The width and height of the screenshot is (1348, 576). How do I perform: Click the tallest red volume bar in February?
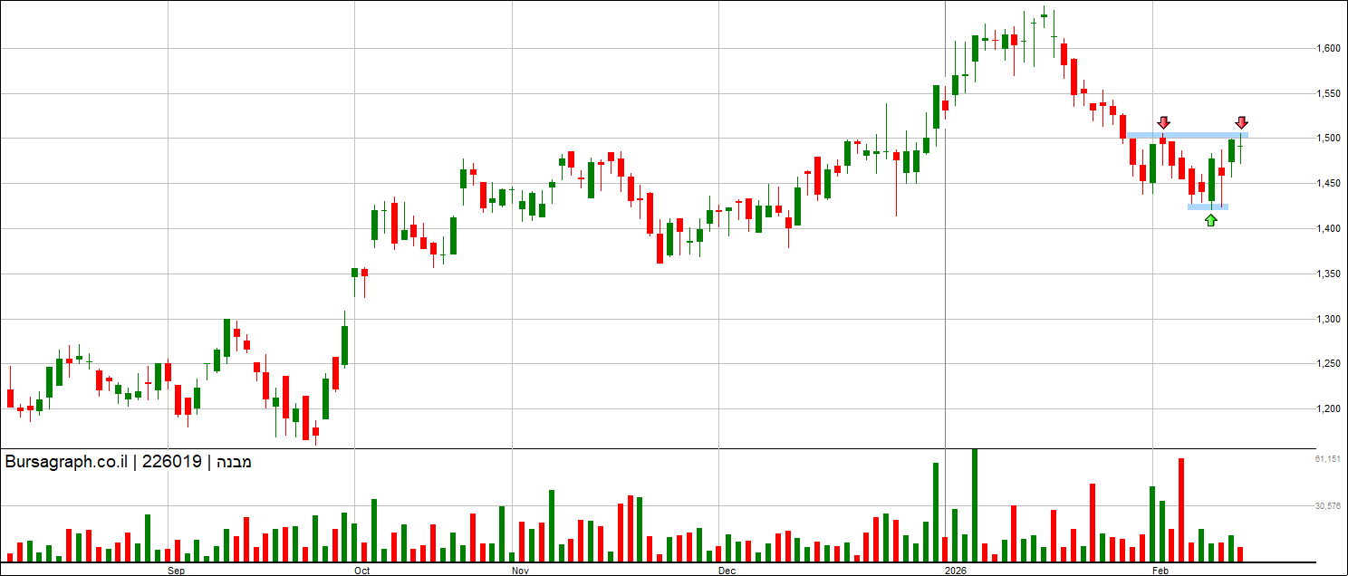click(1181, 510)
